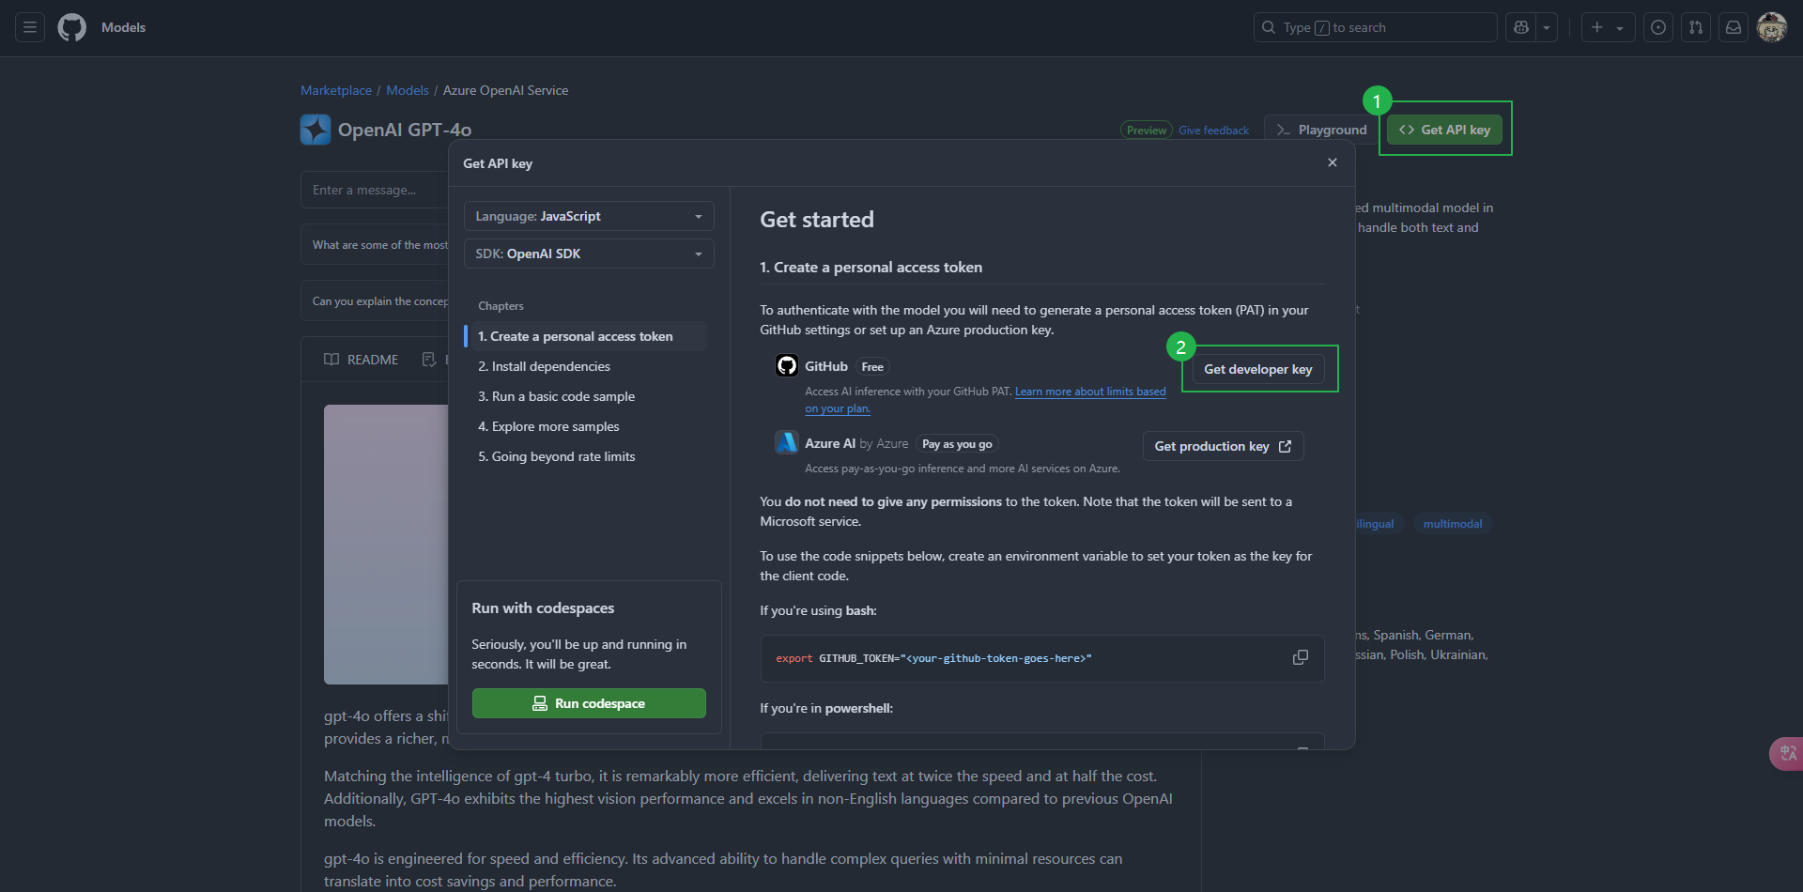Screen dimensions: 1803x892
Task: Click the Preview badge
Action: click(1147, 131)
